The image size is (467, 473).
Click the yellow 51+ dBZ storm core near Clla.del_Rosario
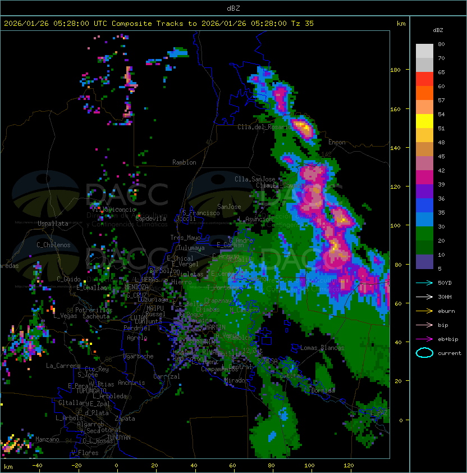(x=304, y=126)
